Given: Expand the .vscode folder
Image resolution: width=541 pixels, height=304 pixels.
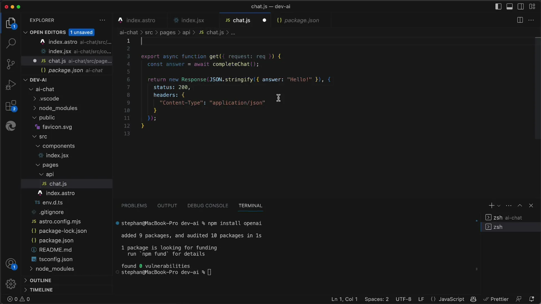Looking at the screenshot, I should tap(34, 99).
